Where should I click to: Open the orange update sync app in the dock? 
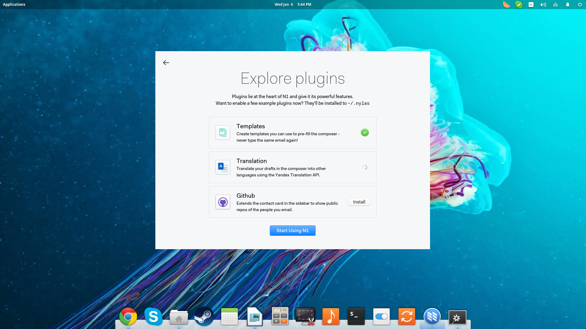[407, 317]
